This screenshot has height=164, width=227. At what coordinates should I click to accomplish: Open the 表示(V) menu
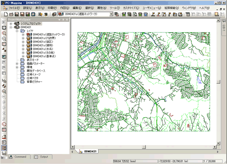pos(40,8)
